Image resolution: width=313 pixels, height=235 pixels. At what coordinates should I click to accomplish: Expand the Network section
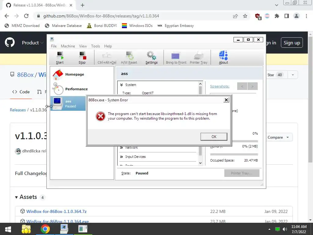tap(121, 148)
